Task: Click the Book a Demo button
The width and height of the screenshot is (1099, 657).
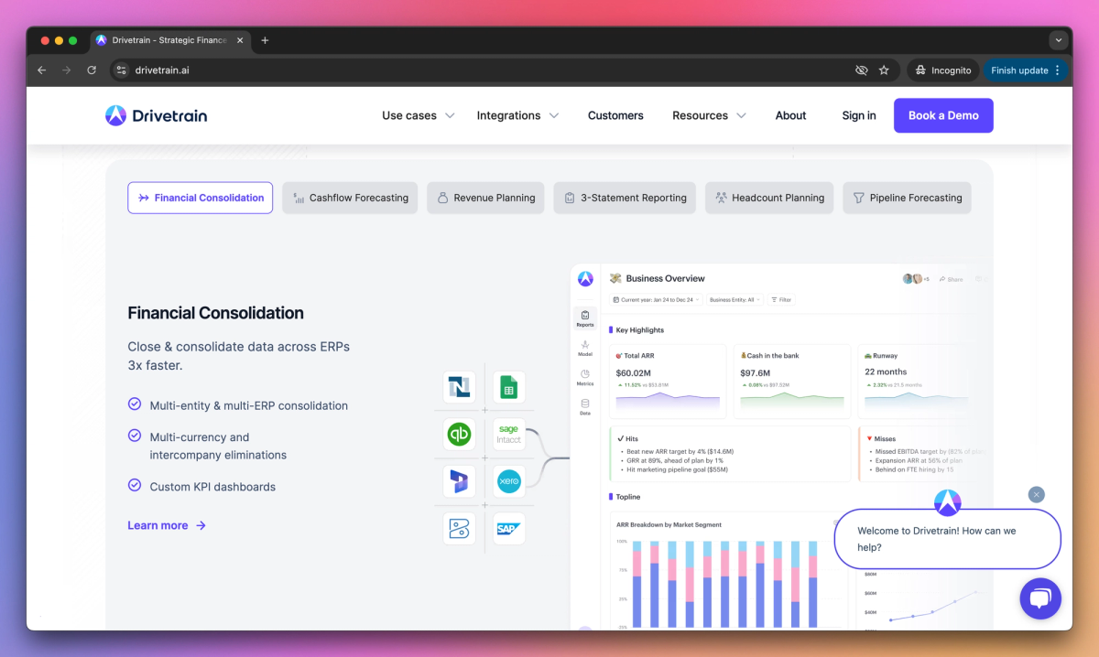Action: click(x=943, y=115)
